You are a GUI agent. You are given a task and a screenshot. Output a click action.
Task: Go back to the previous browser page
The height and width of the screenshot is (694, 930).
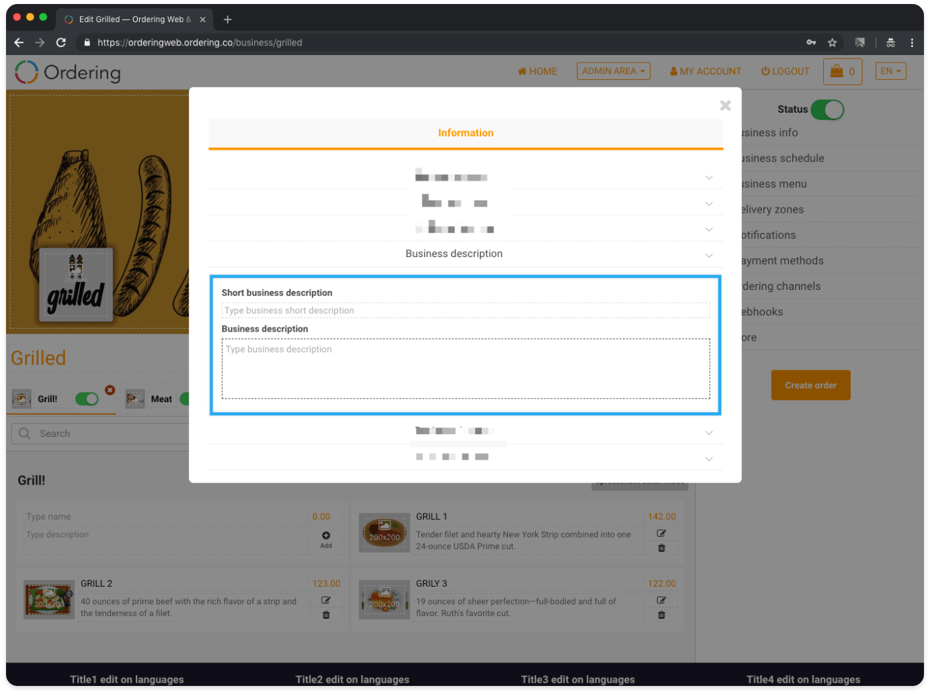click(x=19, y=42)
